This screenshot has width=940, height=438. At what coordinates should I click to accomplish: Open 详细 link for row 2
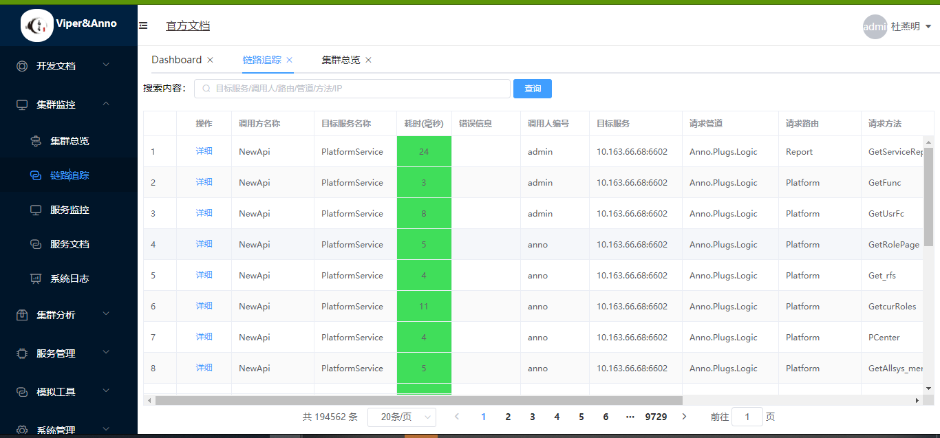click(x=204, y=182)
